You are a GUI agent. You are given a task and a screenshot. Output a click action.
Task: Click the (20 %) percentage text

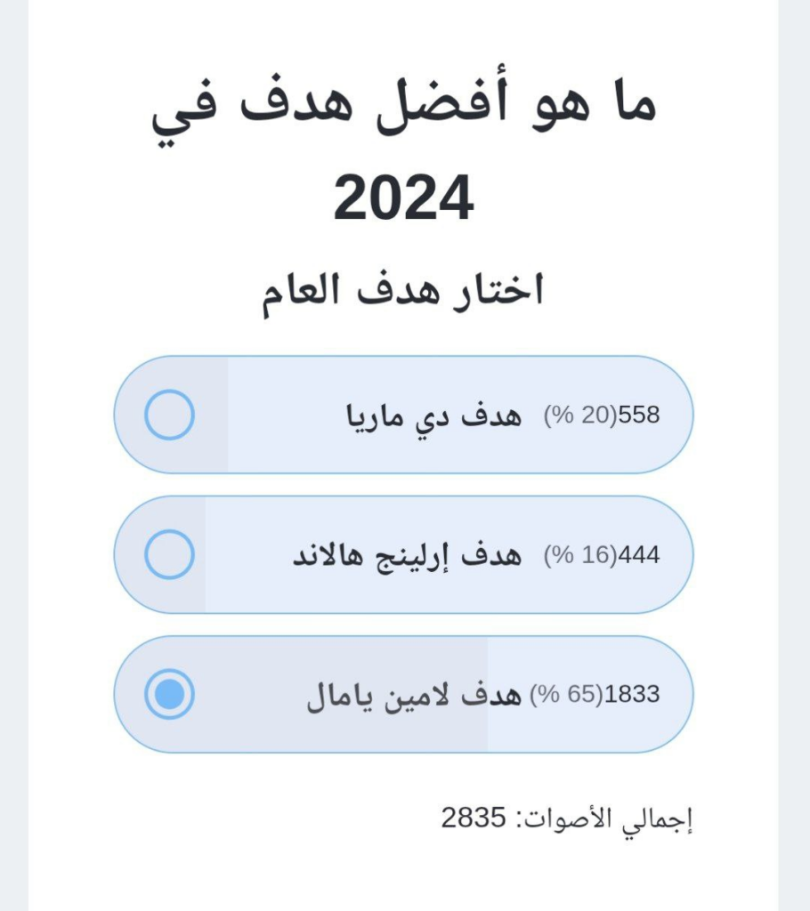pyautogui.click(x=580, y=415)
